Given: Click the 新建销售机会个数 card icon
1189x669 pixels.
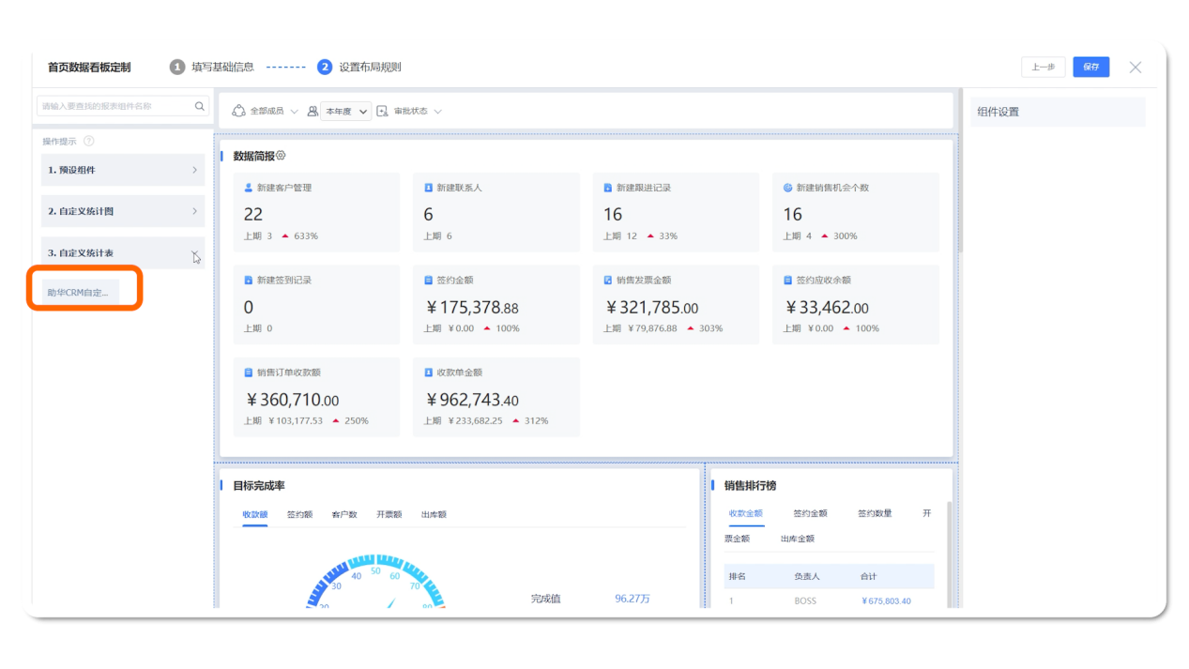Looking at the screenshot, I should (x=787, y=188).
